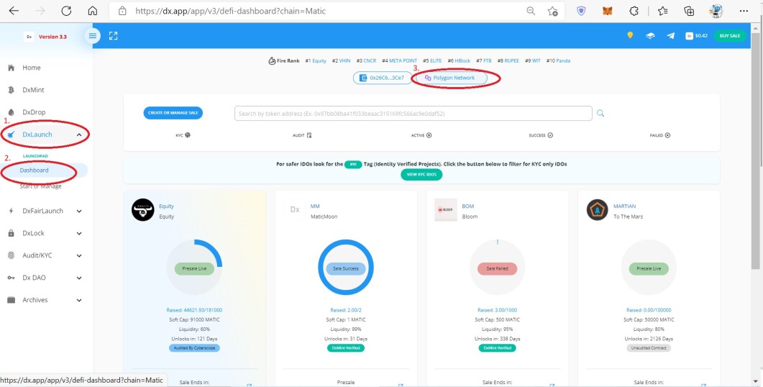Reload the page with the refresh icon

pos(66,11)
